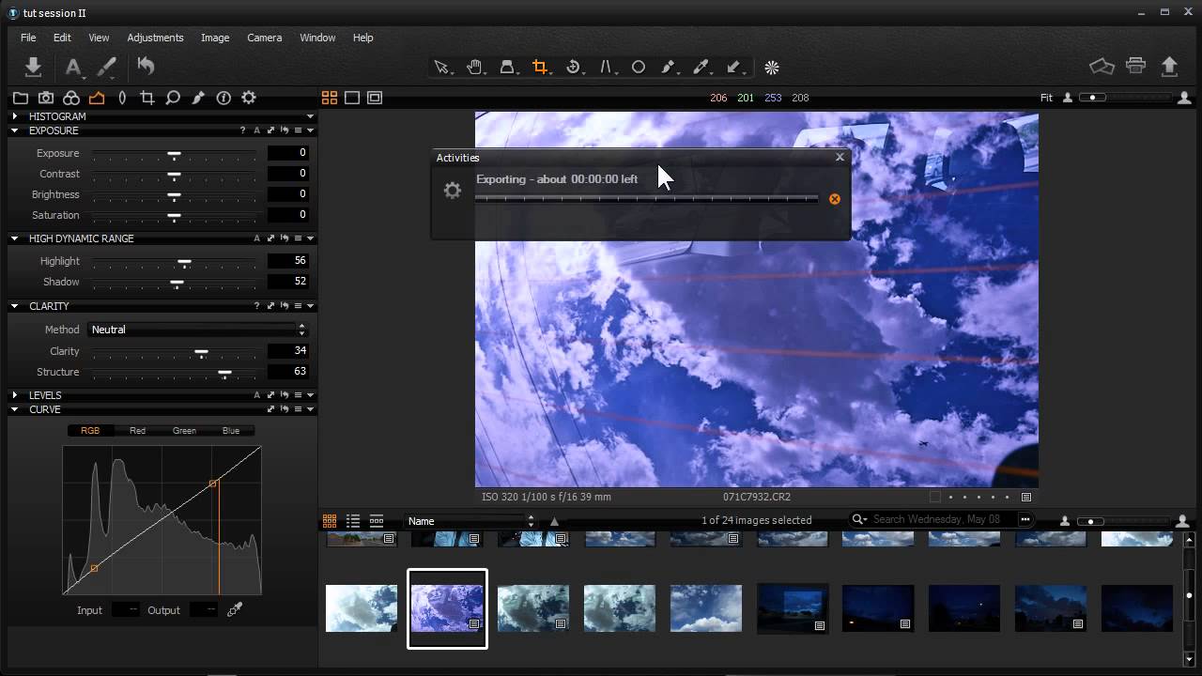Click the brush icon beside Auto adjust
The width and height of the screenshot is (1202, 676).
[107, 67]
